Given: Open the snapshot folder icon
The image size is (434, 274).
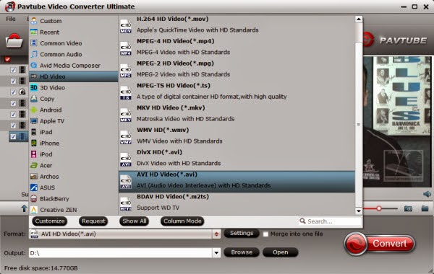Looking at the screenshot, I should pos(425,208).
